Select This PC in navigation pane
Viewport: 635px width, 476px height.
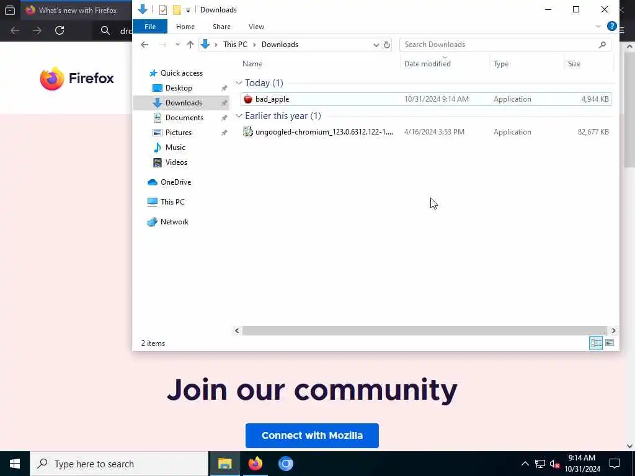pos(172,202)
